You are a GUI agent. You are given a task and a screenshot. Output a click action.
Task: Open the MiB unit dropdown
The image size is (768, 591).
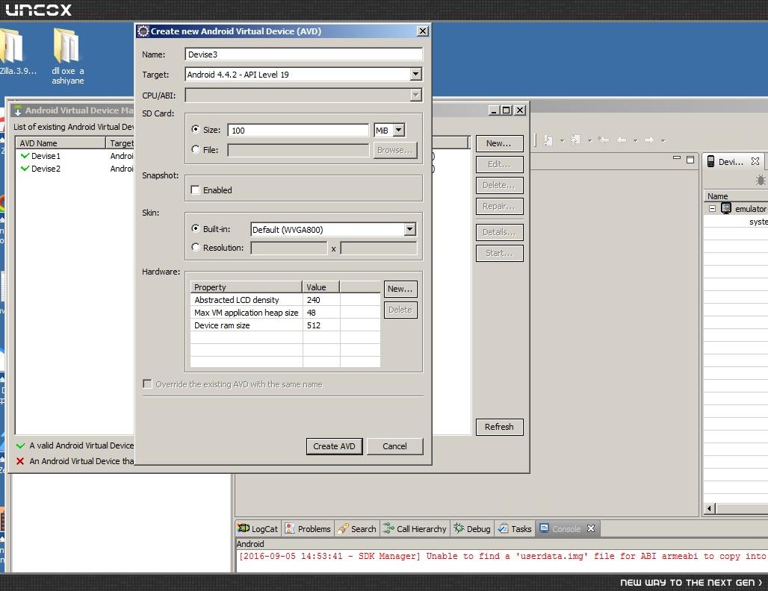[389, 130]
